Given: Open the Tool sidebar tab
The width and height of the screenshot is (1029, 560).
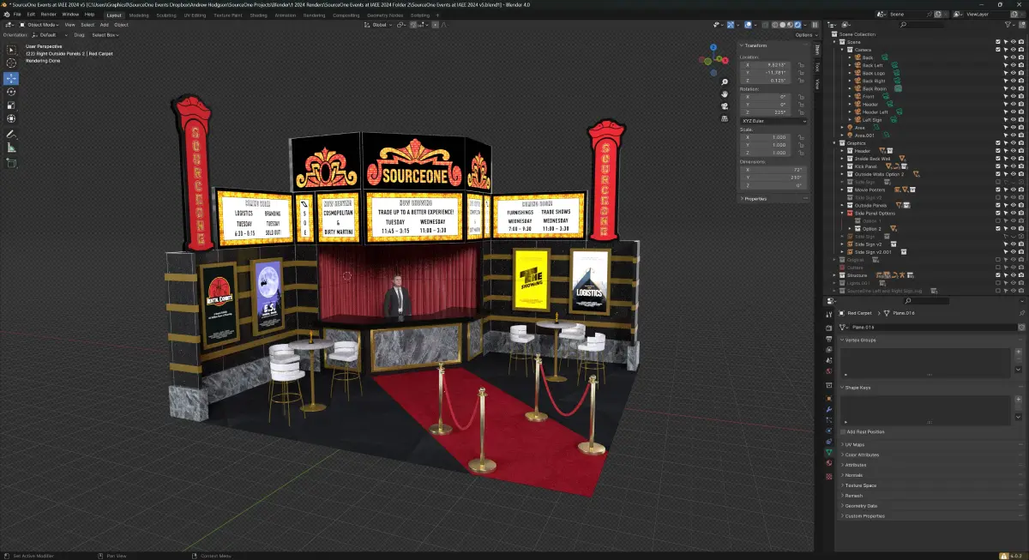Looking at the screenshot, I should tap(817, 67).
